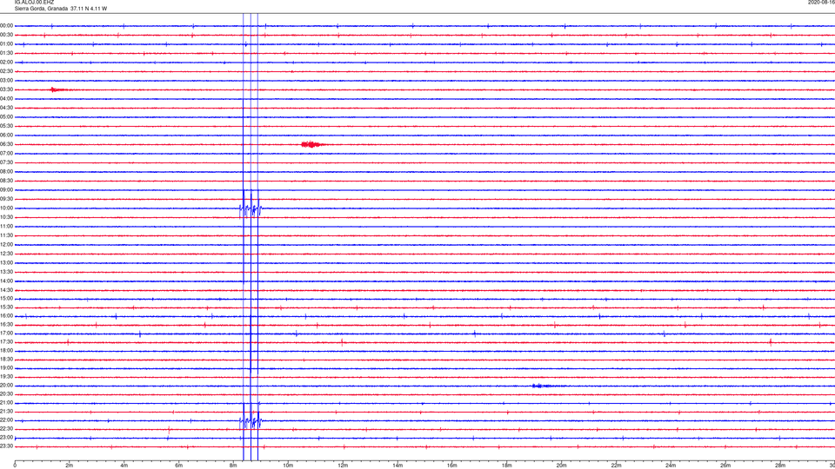Select the 14:00 time label
The height and width of the screenshot is (469, 835).
(6, 281)
